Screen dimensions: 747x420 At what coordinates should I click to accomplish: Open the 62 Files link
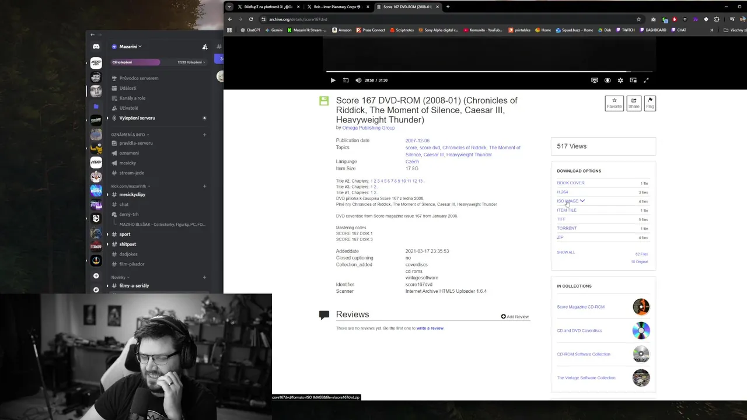click(x=641, y=254)
